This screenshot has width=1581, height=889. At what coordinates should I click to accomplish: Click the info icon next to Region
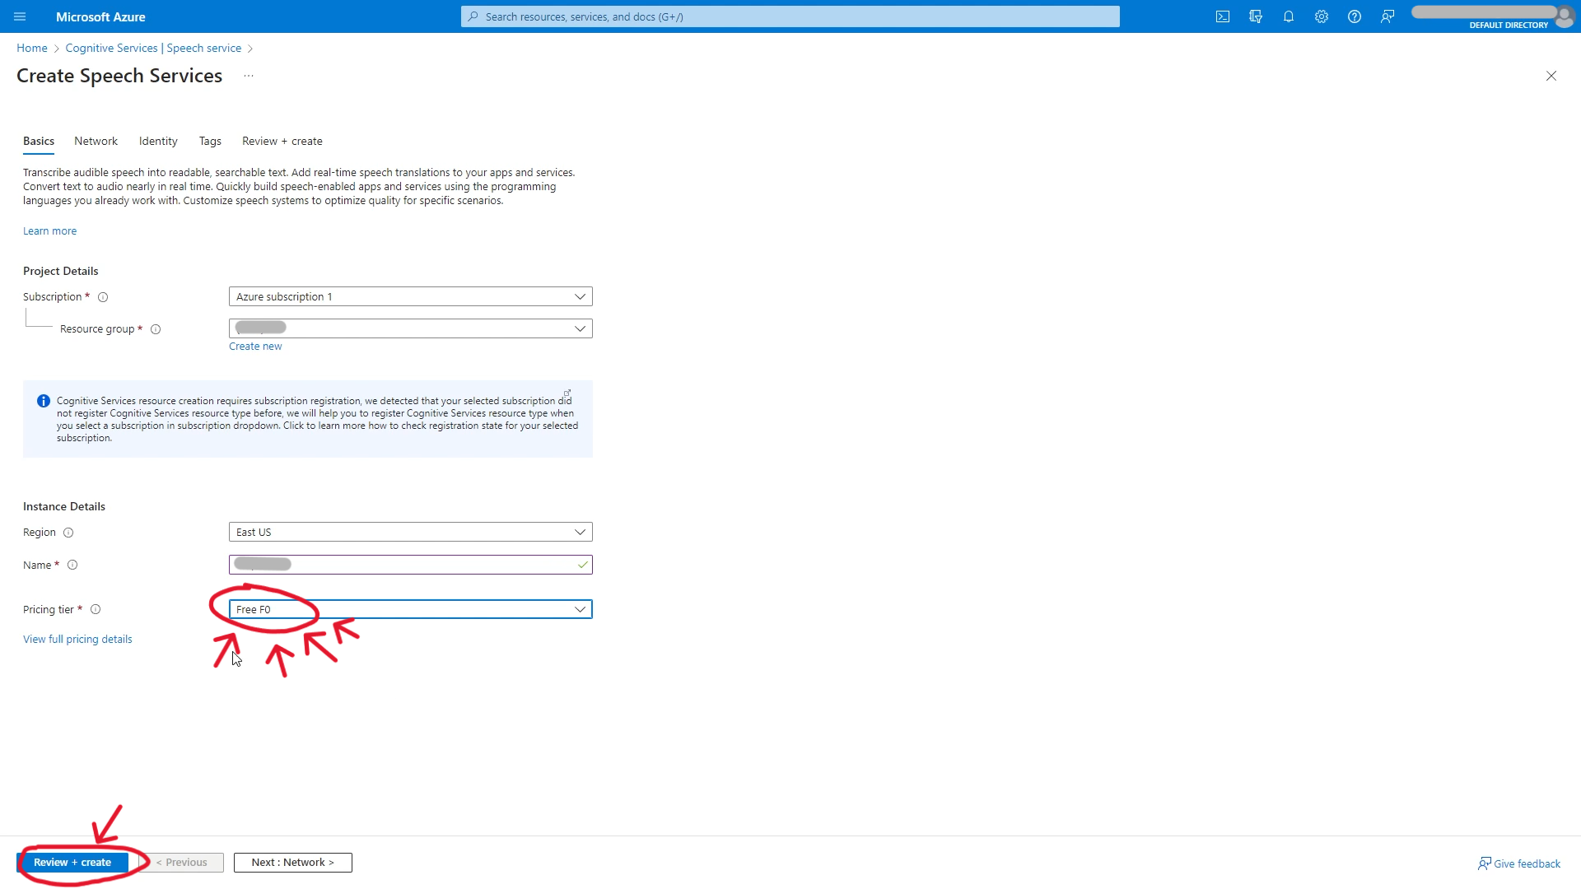pos(68,533)
